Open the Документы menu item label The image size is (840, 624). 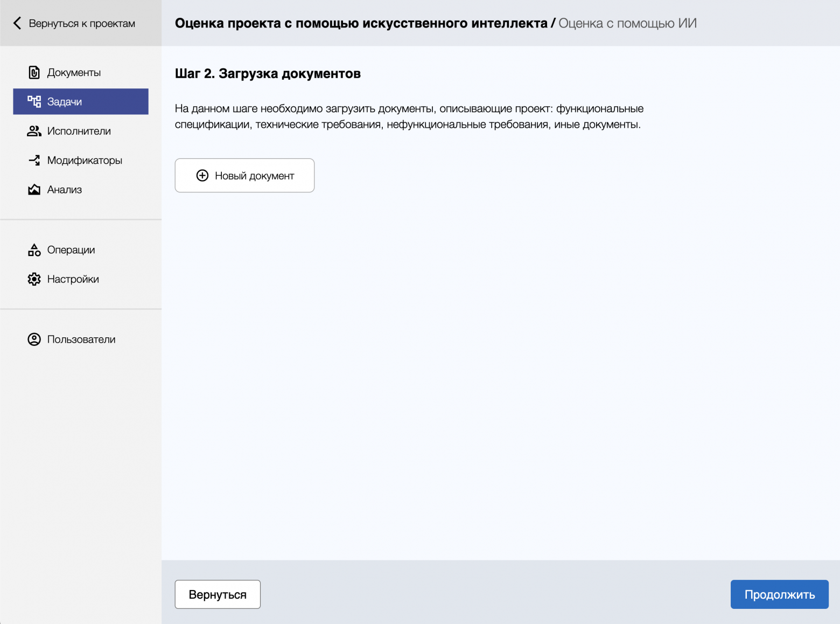[74, 73]
